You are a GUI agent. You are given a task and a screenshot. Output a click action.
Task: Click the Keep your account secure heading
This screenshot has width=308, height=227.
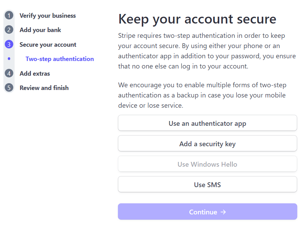click(197, 19)
